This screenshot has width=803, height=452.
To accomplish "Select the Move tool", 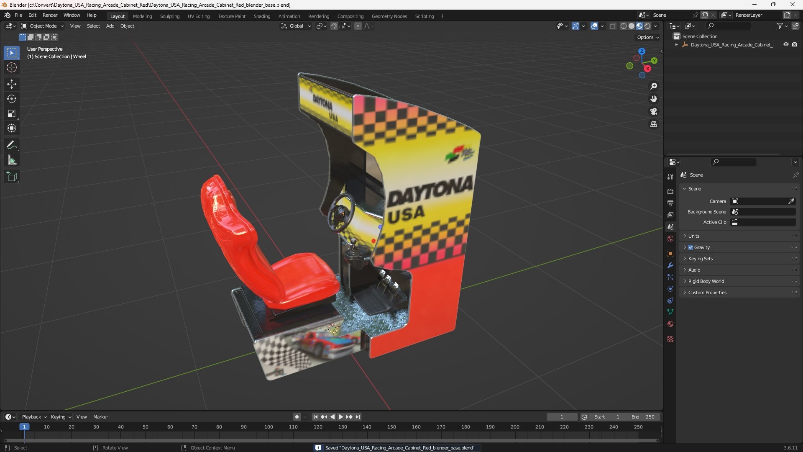I will (x=12, y=84).
